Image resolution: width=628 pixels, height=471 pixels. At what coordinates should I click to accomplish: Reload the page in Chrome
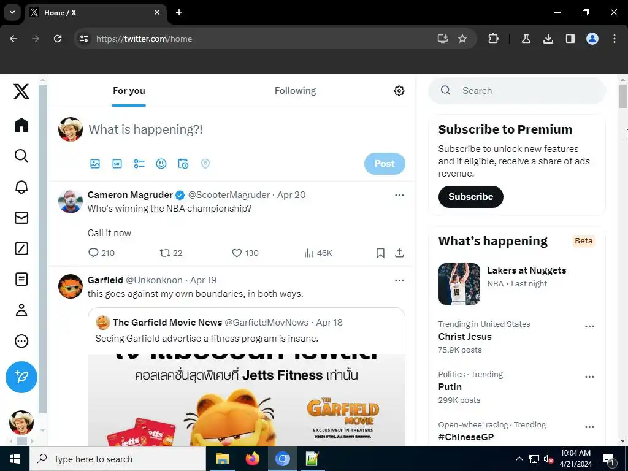point(58,39)
